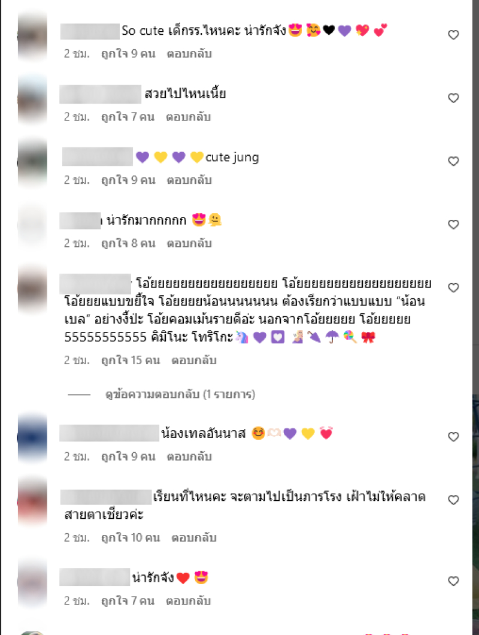Open the first commenter's profile picture
This screenshot has height=635, width=479.
[x=32, y=35]
